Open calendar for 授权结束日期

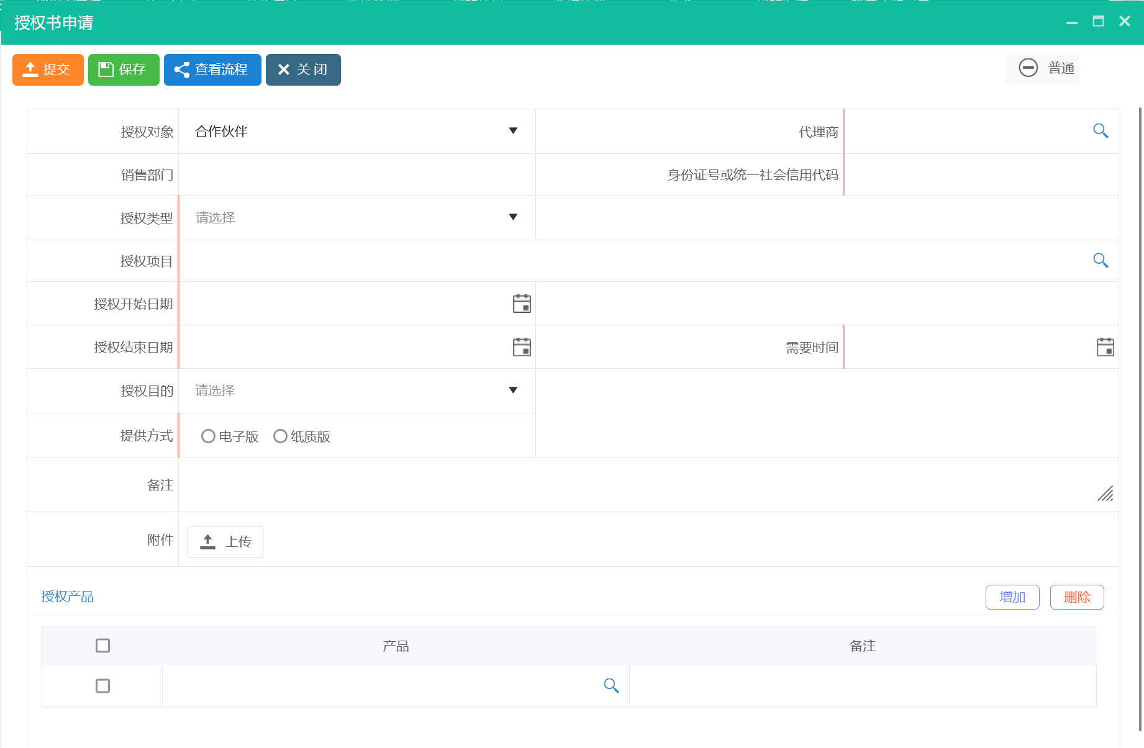pos(522,347)
